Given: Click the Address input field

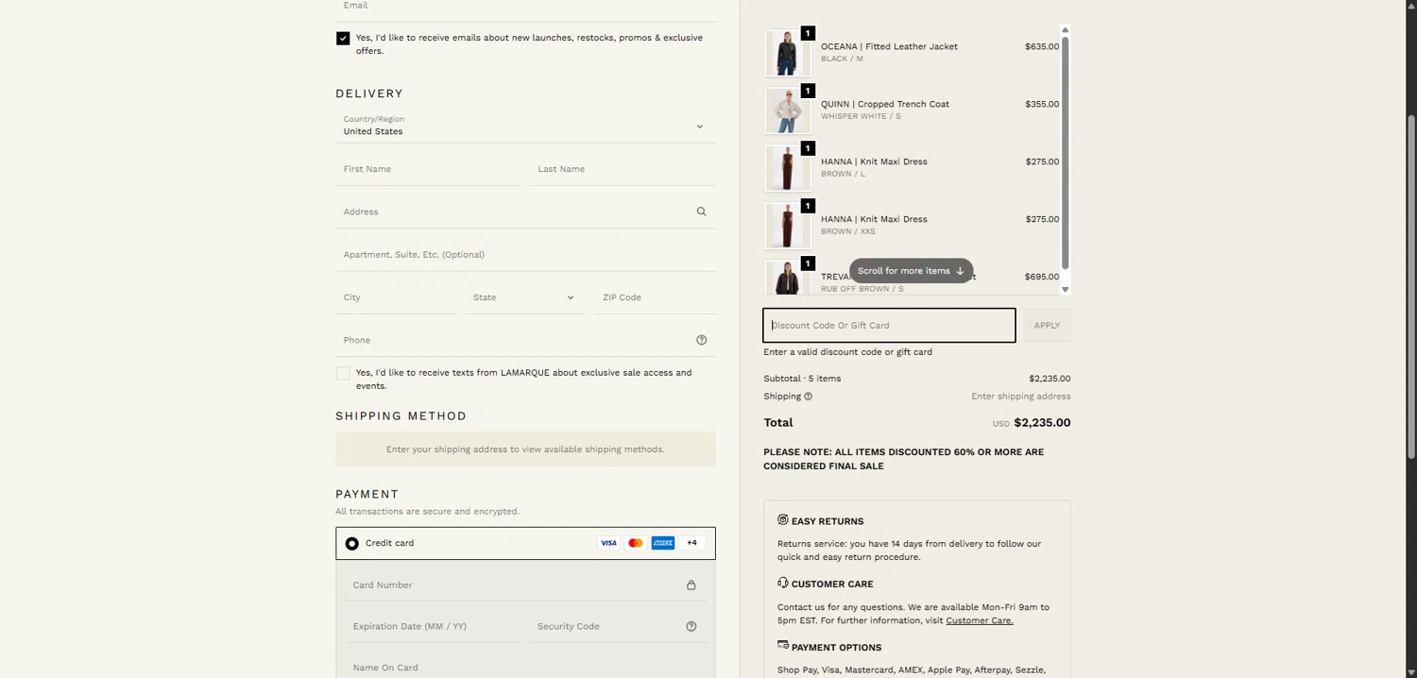Looking at the screenshot, I should 525,212.
